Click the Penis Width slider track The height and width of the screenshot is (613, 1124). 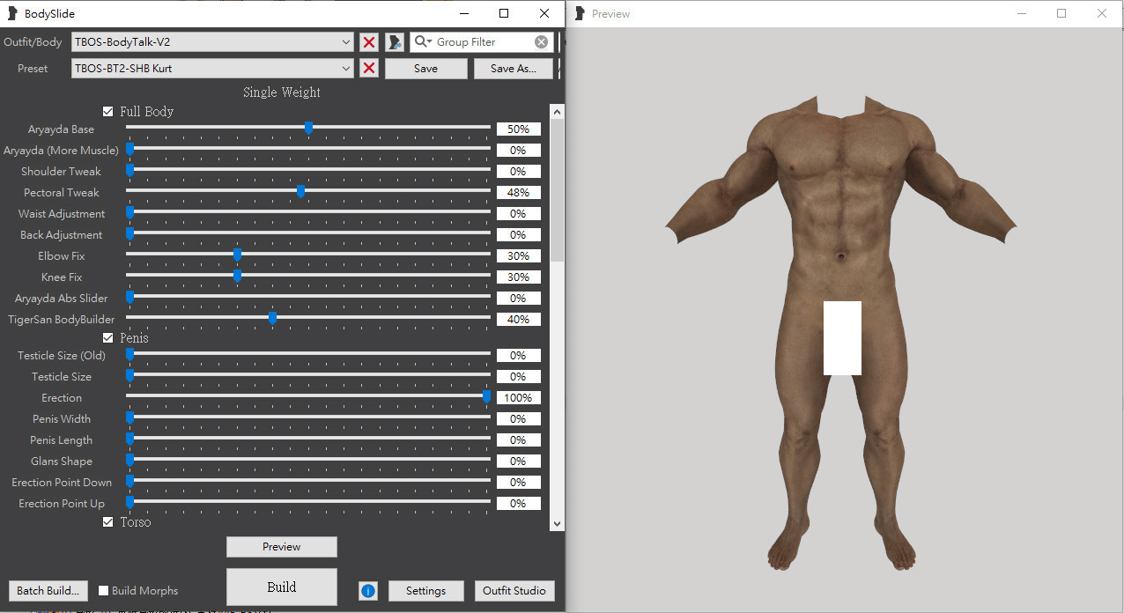click(x=308, y=417)
